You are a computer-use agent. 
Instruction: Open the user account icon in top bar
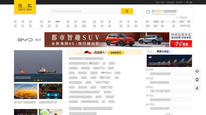(x=187, y=2)
